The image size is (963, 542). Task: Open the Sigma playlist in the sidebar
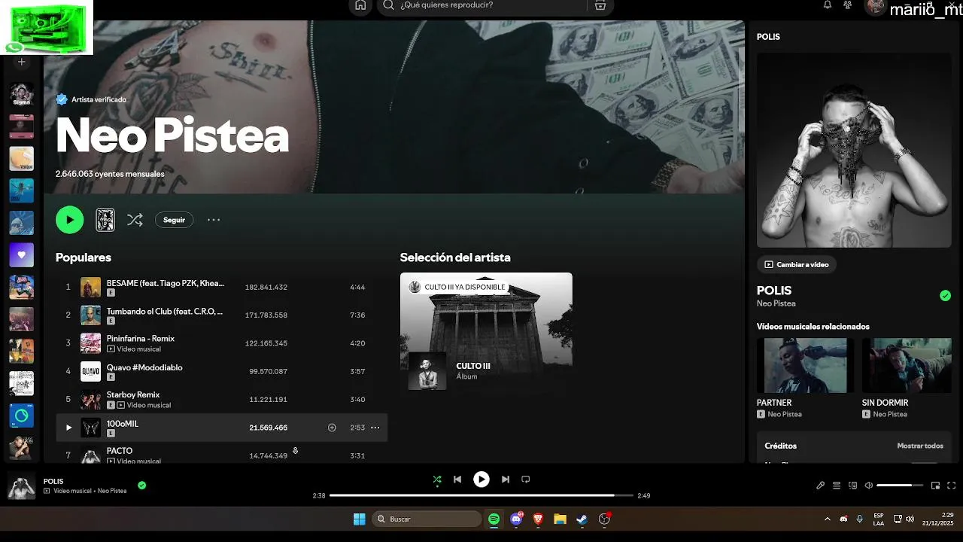[x=21, y=95]
